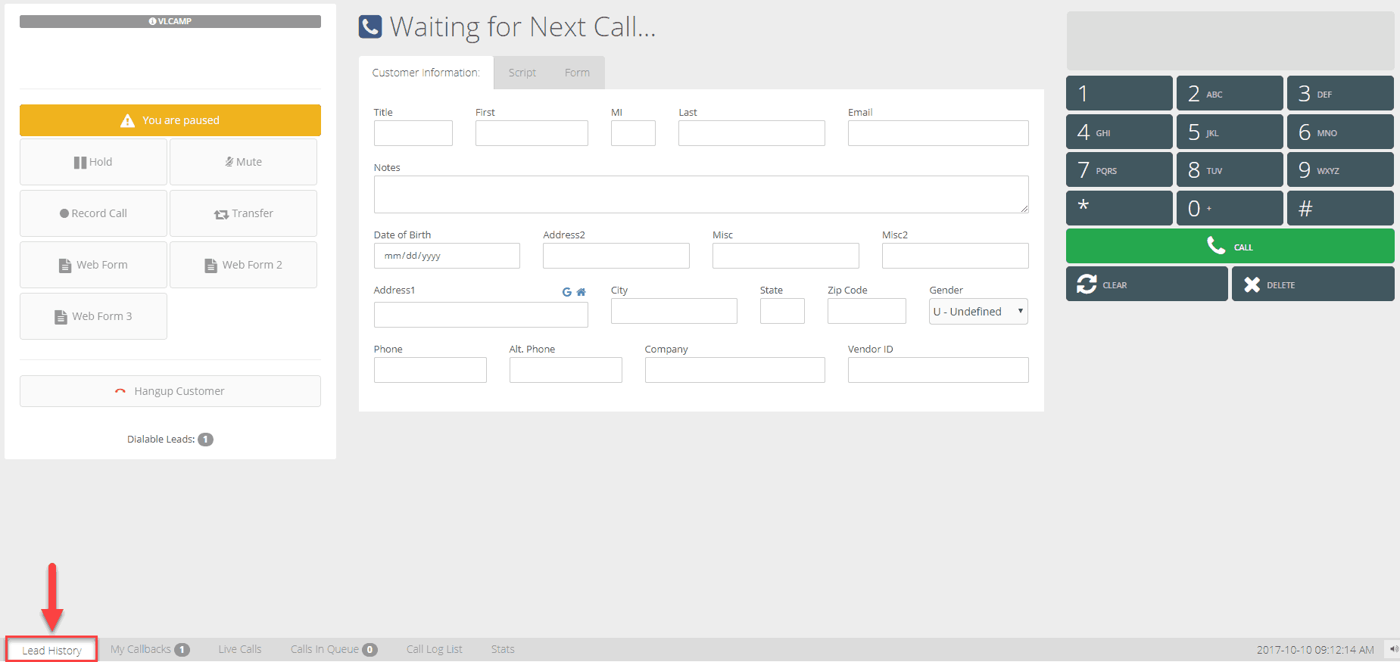This screenshot has height=662, width=1400.
Task: Click the home icon beside Address1
Action: pyautogui.click(x=581, y=292)
